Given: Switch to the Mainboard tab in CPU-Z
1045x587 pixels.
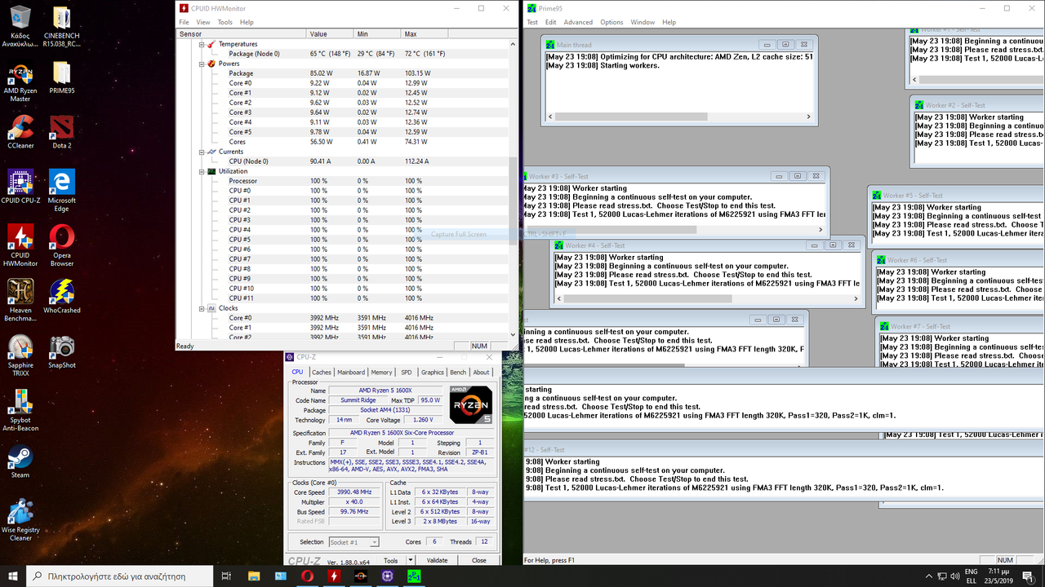Looking at the screenshot, I should point(351,373).
